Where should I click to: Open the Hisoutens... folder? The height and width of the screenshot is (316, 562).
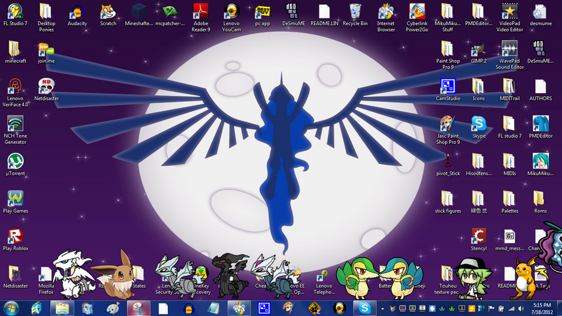point(478,164)
